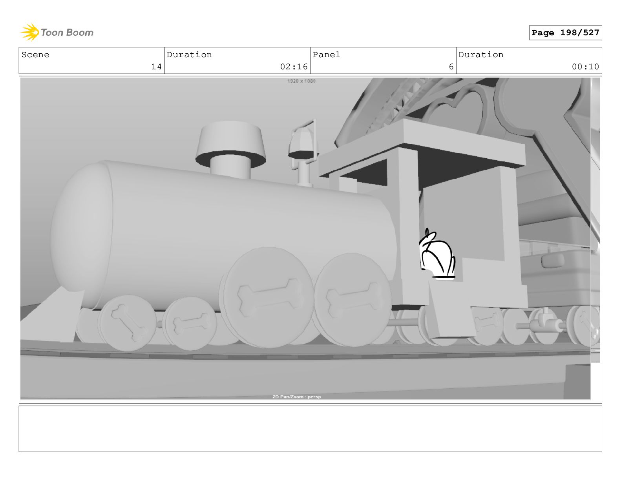The image size is (621, 480).
Task: Click the panel duration value 00:10
Action: 585,67
